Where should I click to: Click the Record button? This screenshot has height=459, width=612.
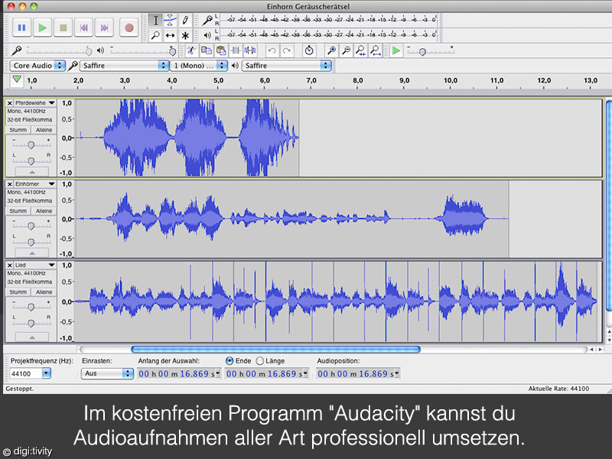(129, 28)
